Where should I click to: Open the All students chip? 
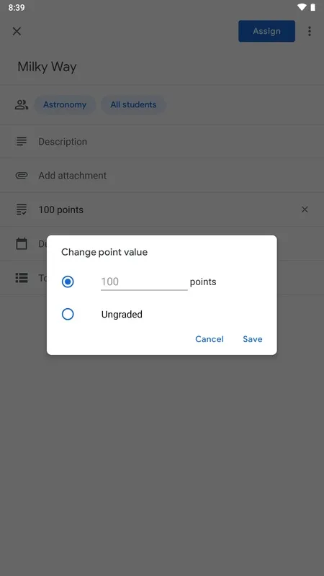click(133, 104)
